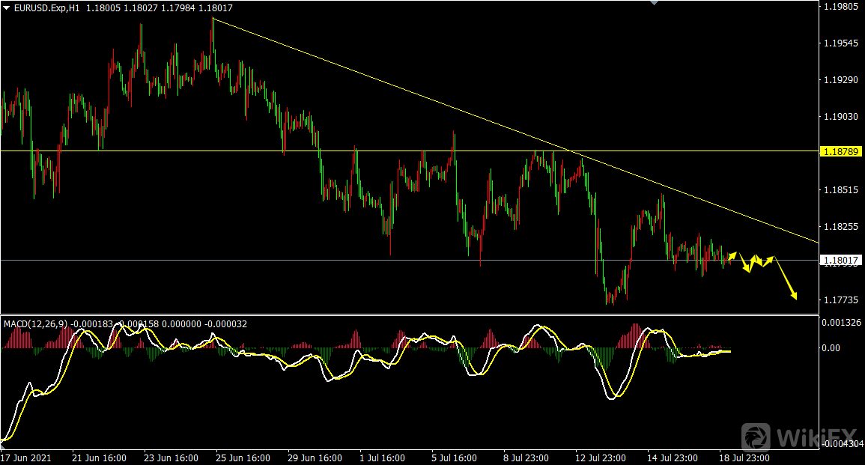
Task: Click time axis label 29 Jun 16:00
Action: (x=315, y=458)
